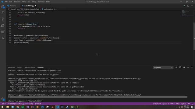Click the terminal horizontal scrollbar

point(99,97)
